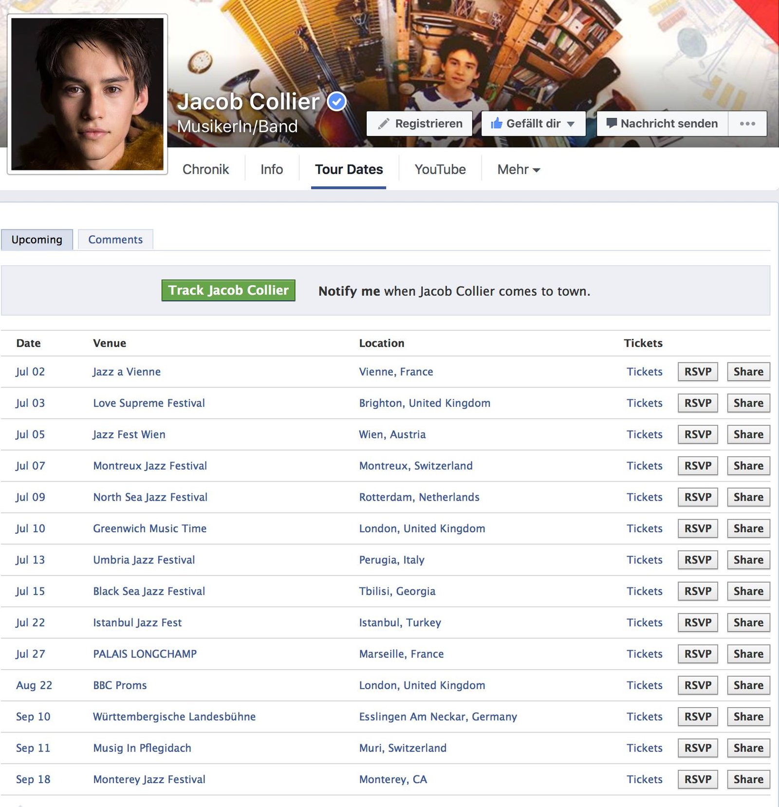Open Jacob Collier's profile picture
The height and width of the screenshot is (807, 779).
coord(88,94)
